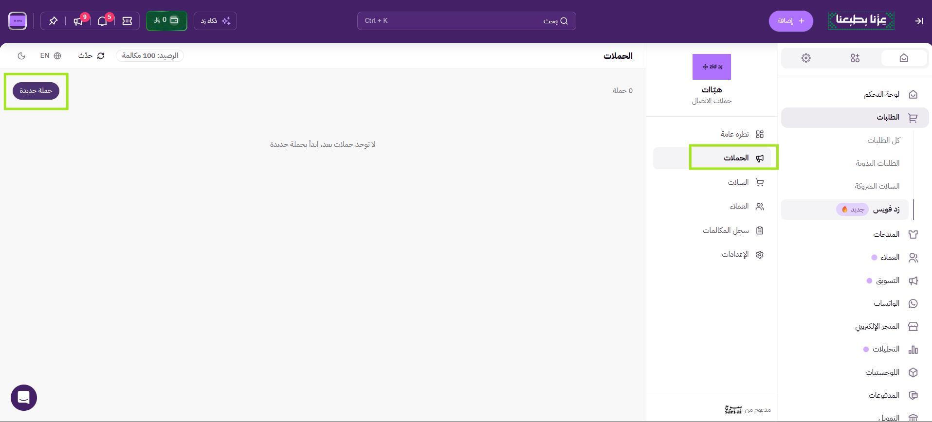This screenshot has width=932, height=422.
Task: Click the pin icon in the top bar
Action: coord(53,21)
